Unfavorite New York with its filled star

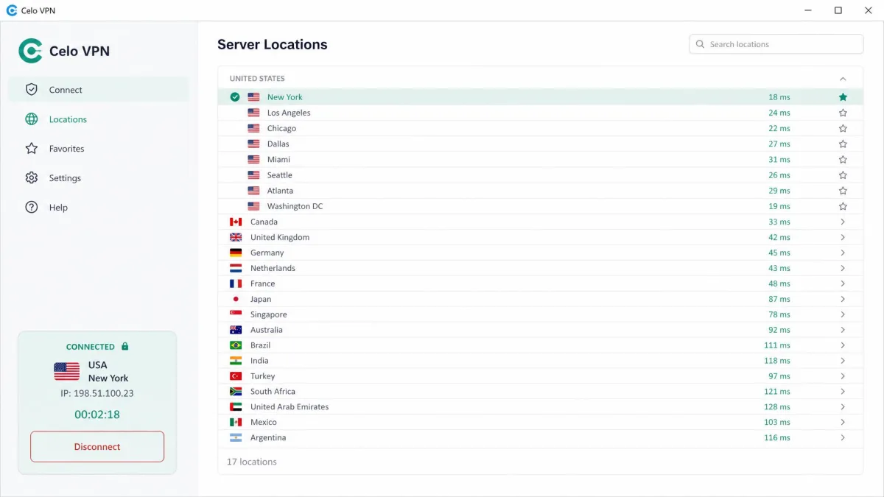point(843,97)
